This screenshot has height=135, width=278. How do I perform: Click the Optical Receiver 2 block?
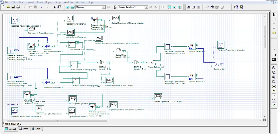pos(192,77)
